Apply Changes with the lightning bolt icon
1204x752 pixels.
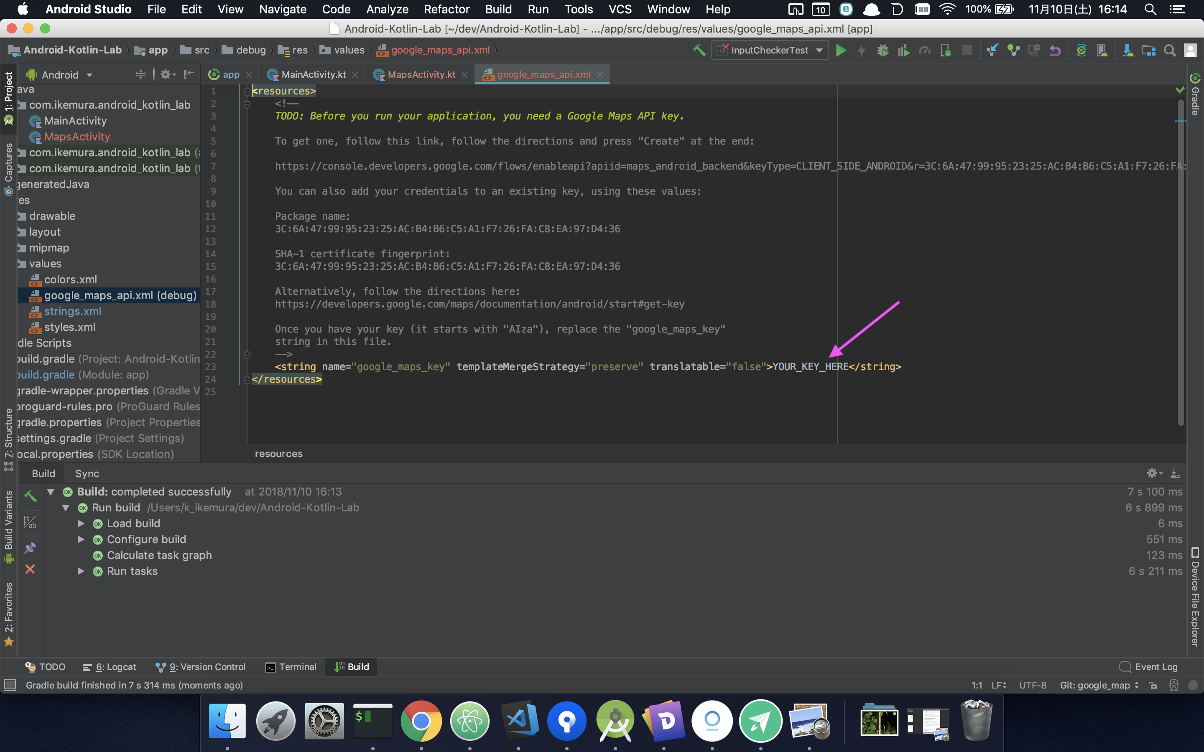862,50
